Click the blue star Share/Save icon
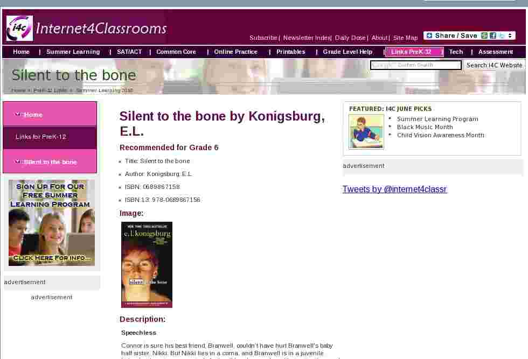 (429, 36)
